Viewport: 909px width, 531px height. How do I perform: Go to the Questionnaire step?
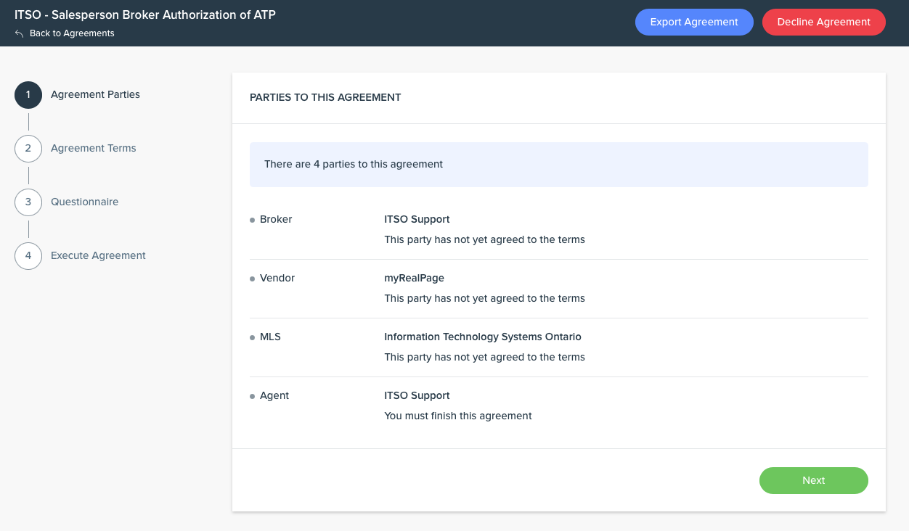tap(84, 202)
